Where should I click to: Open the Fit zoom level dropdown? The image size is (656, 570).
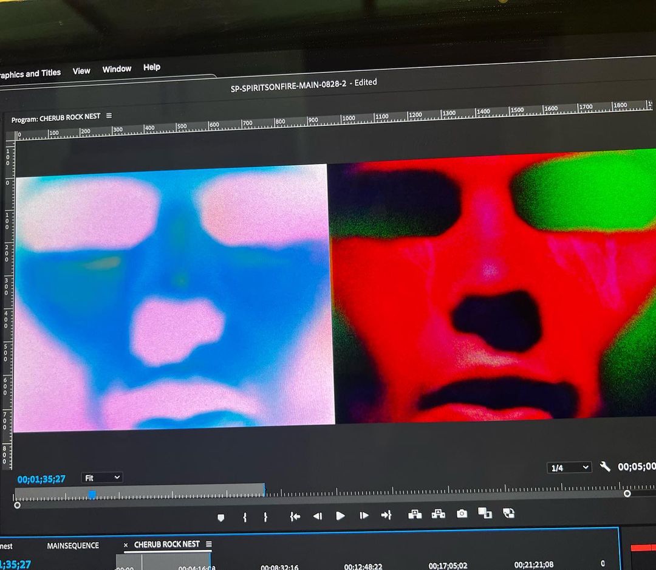pos(102,478)
